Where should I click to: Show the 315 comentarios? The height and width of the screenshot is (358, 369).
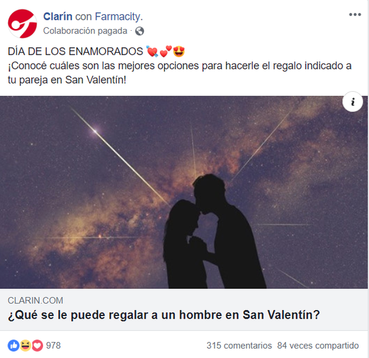(x=239, y=346)
